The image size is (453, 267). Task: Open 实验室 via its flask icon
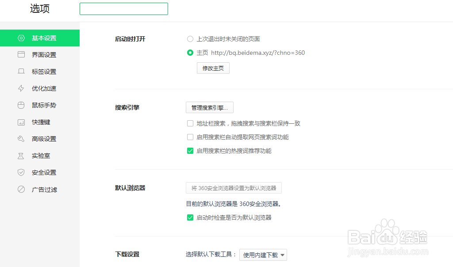21,156
